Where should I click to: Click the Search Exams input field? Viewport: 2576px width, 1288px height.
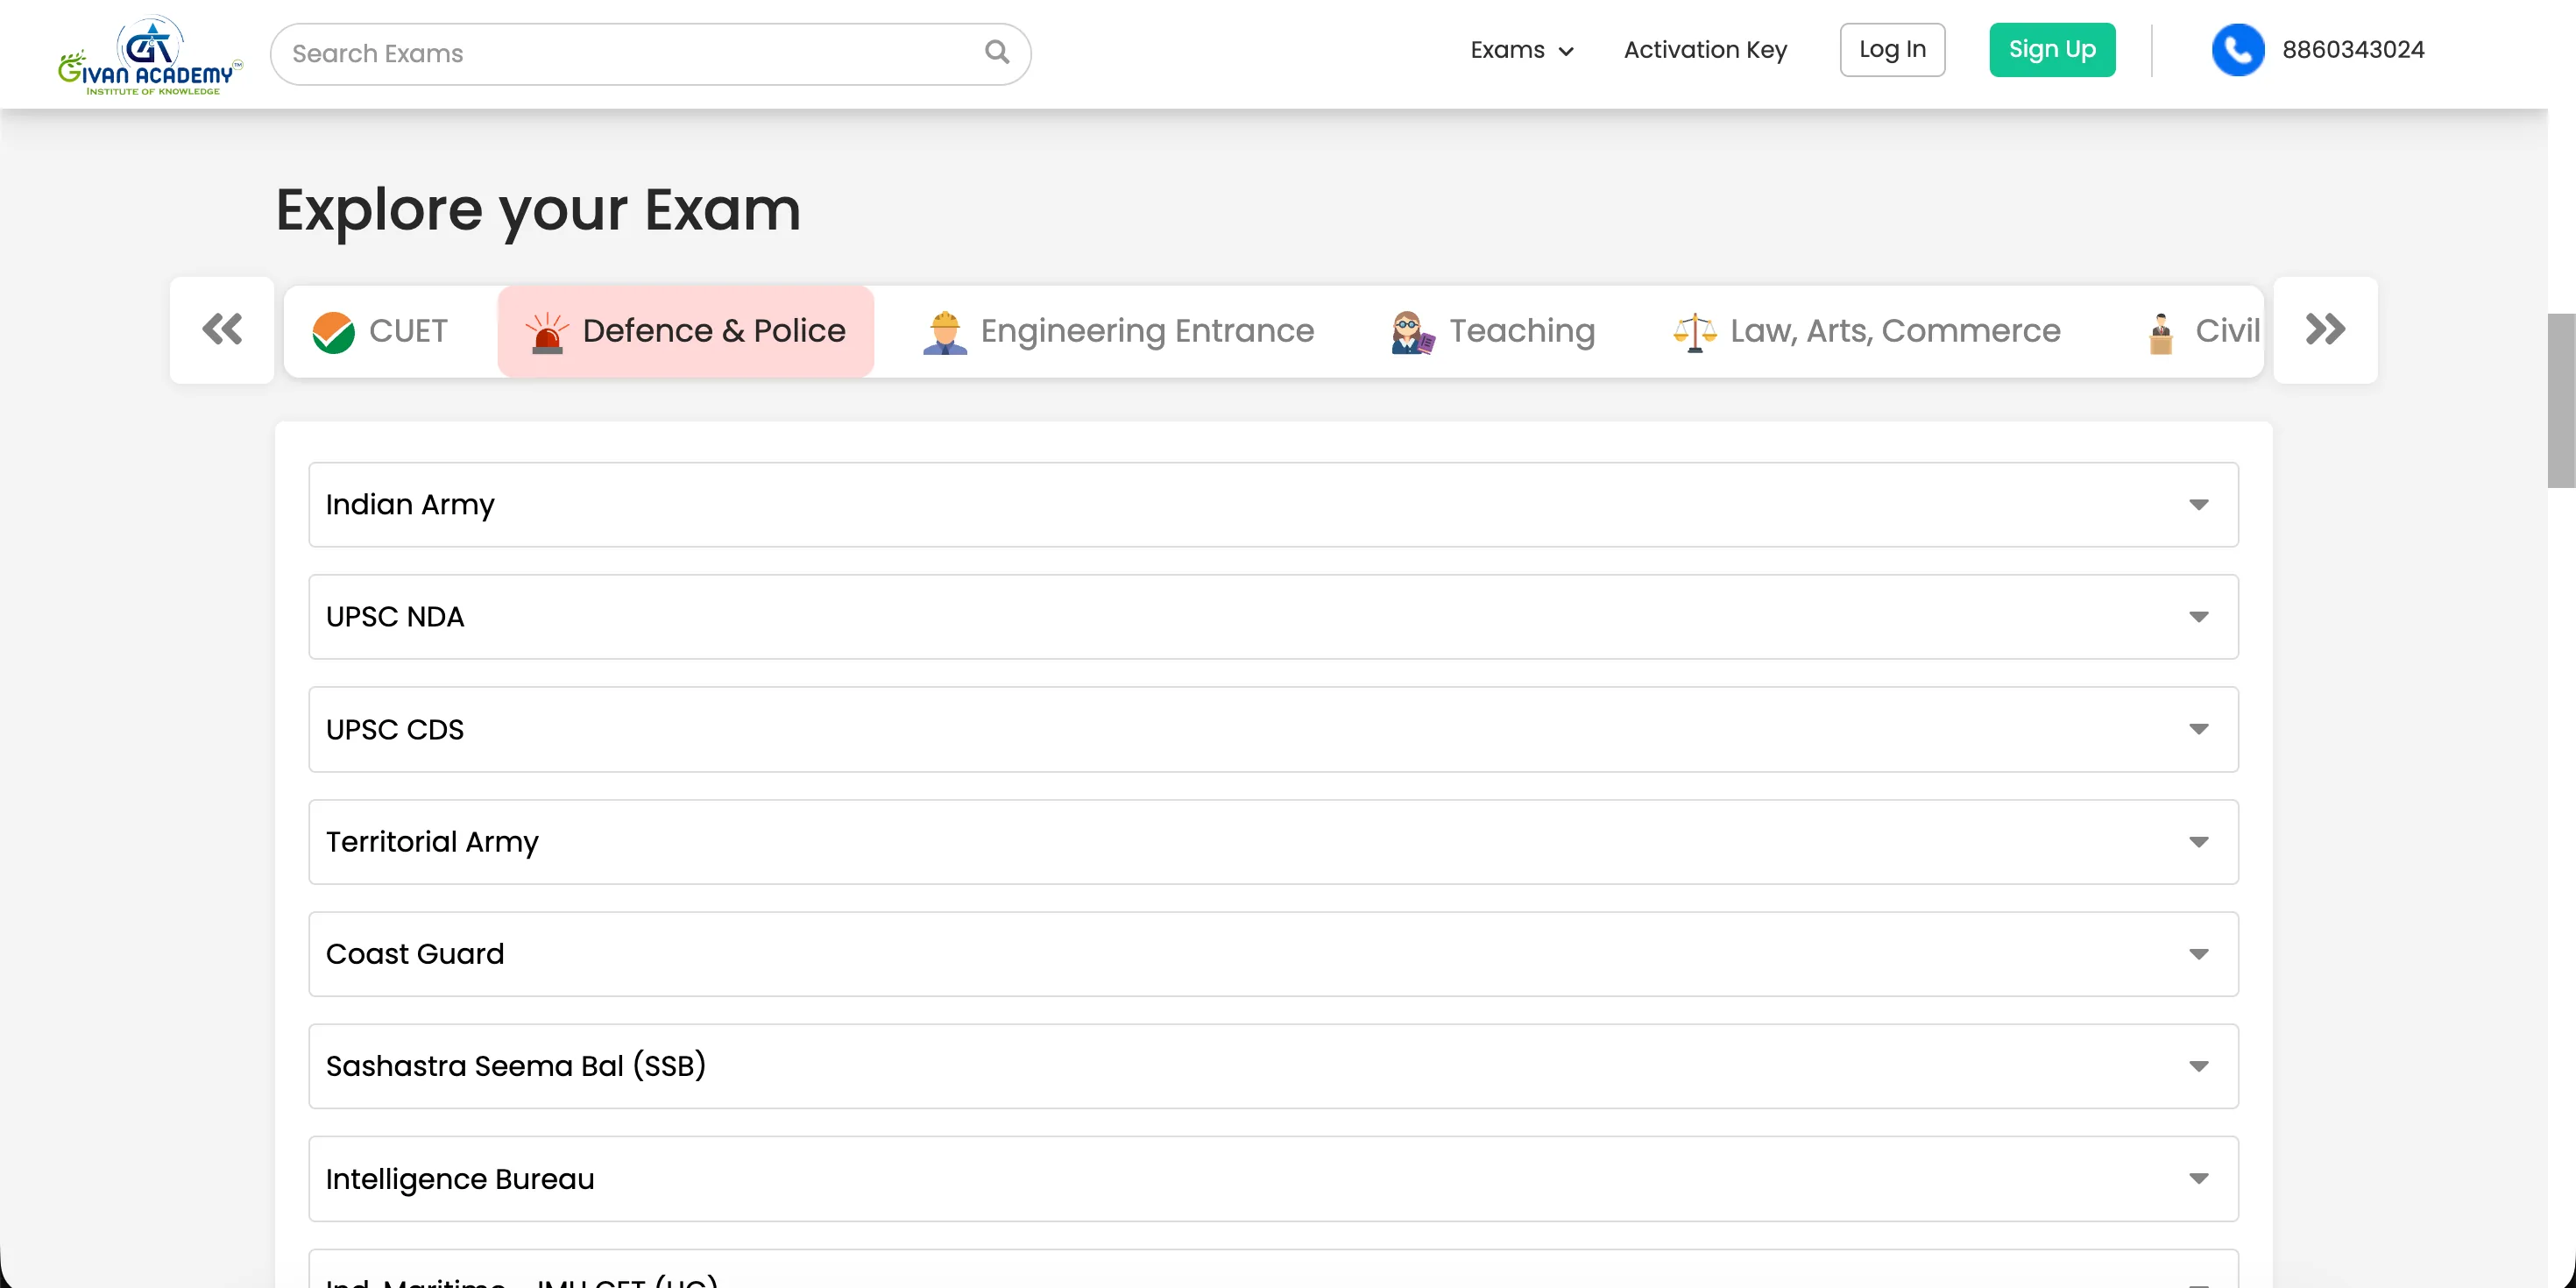(650, 54)
